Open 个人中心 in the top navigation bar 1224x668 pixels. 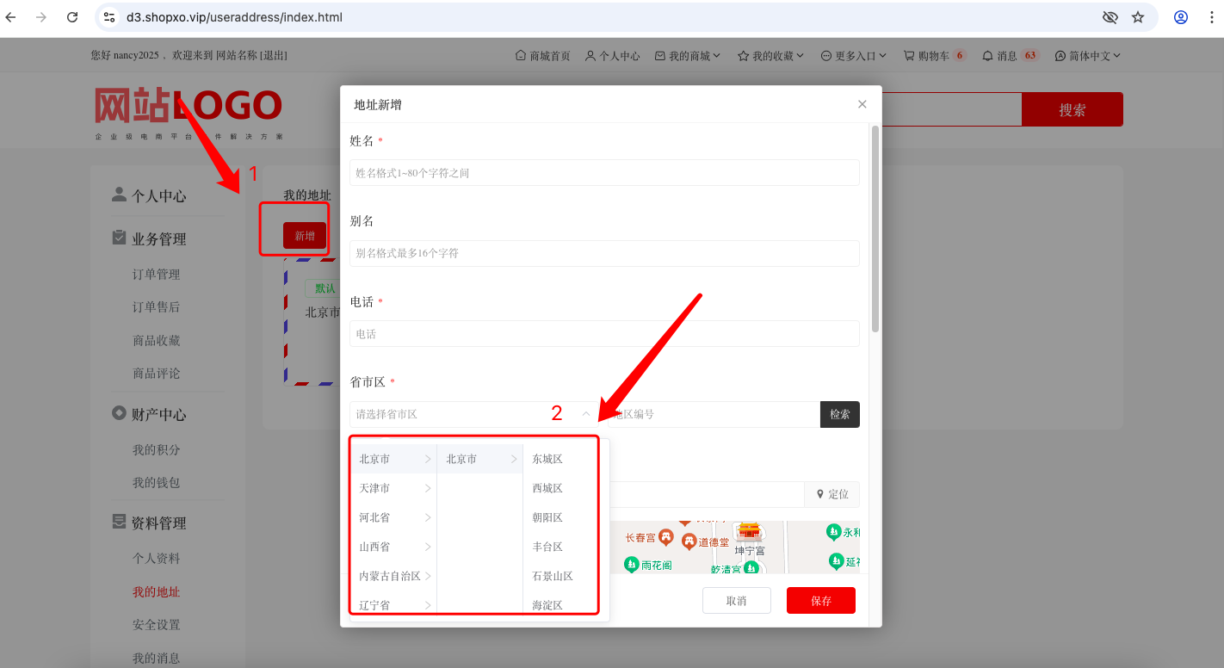pos(612,56)
